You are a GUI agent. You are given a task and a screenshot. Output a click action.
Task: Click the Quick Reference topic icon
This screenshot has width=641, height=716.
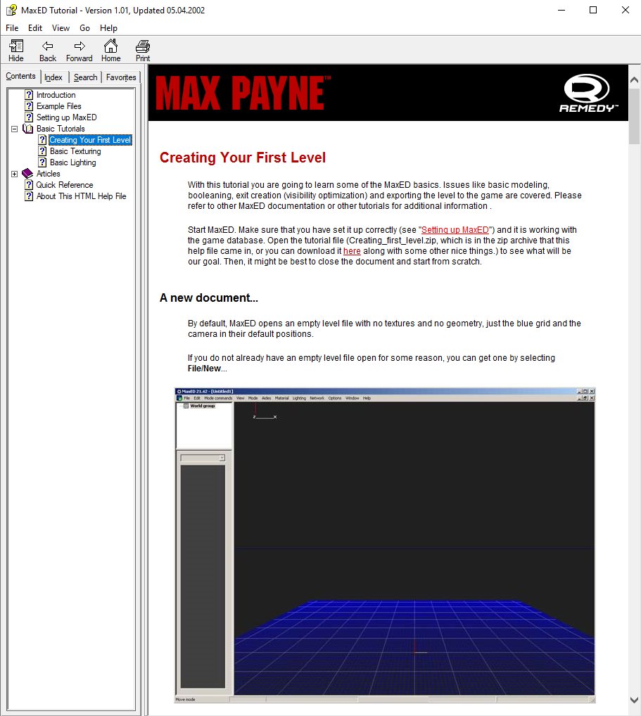point(29,185)
